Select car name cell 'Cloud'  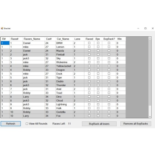click(64, 100)
